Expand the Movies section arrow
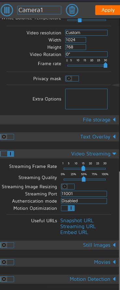Screen dimensions: 120x290 pos(114,262)
